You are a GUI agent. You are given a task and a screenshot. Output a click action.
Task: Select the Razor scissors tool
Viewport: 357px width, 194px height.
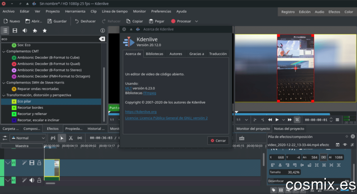(71, 138)
